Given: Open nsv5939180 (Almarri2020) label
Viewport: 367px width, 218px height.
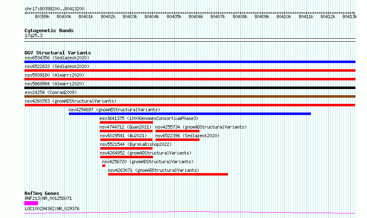Looking at the screenshot, I should 54,75.
